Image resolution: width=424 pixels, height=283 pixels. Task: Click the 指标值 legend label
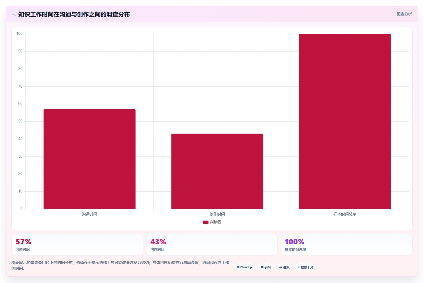point(216,222)
